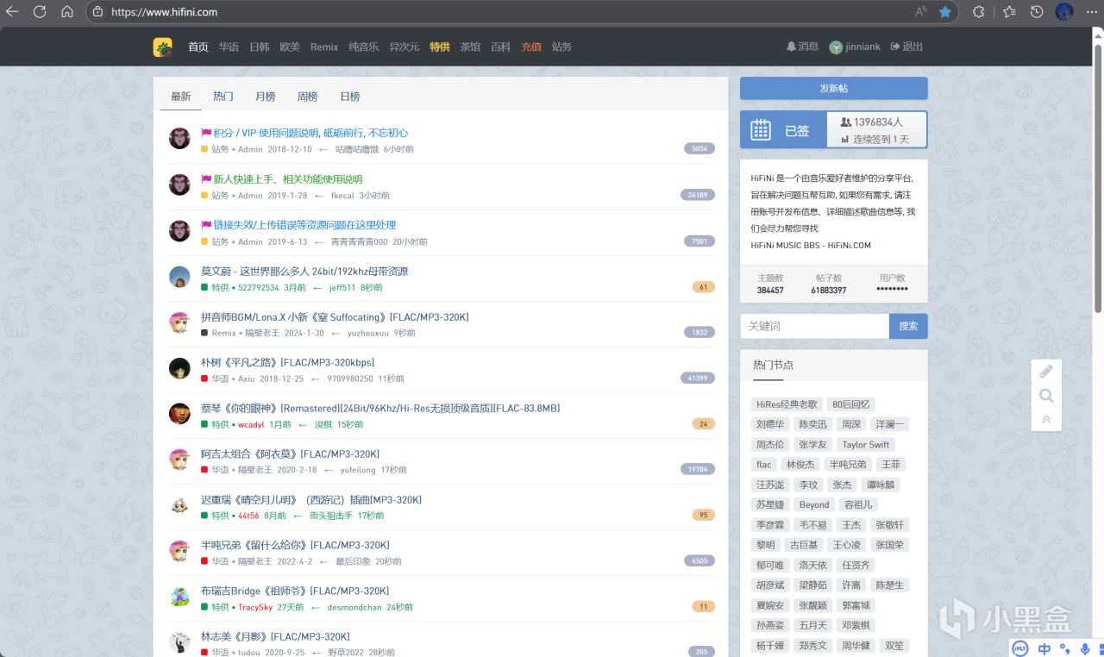Viewport: 1104px width, 657px height.
Task: Open 特供 nav section
Action: [440, 47]
